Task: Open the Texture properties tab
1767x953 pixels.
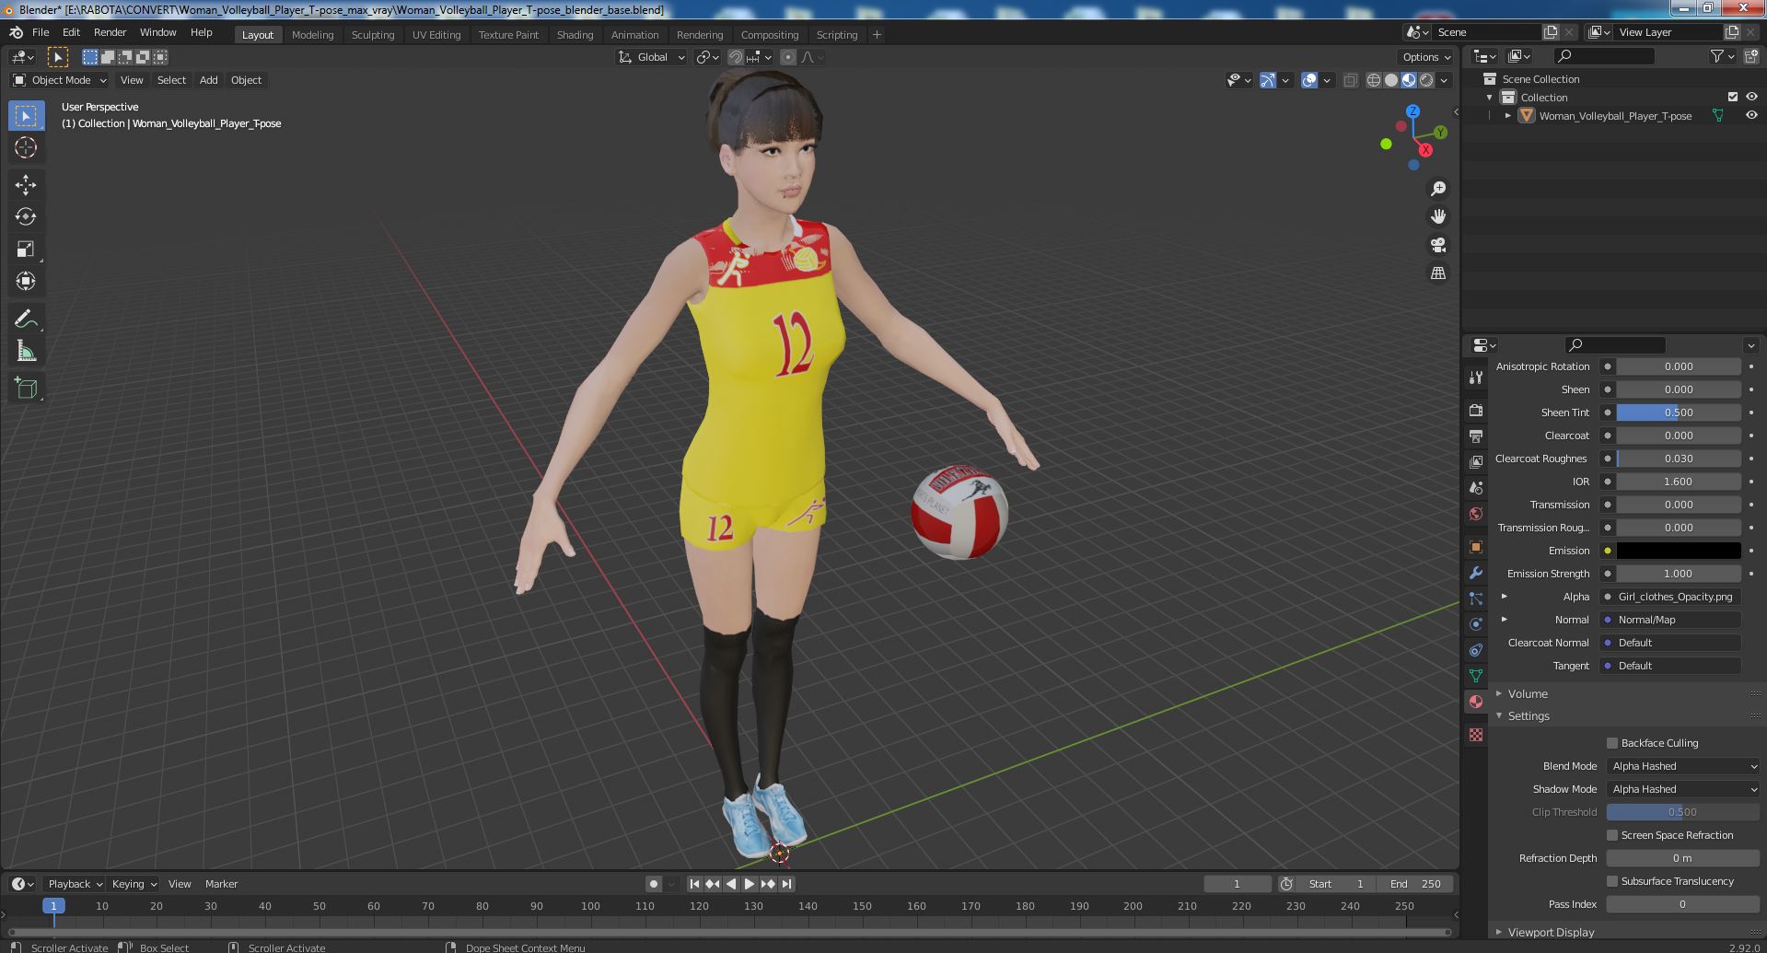Action: (1476, 735)
